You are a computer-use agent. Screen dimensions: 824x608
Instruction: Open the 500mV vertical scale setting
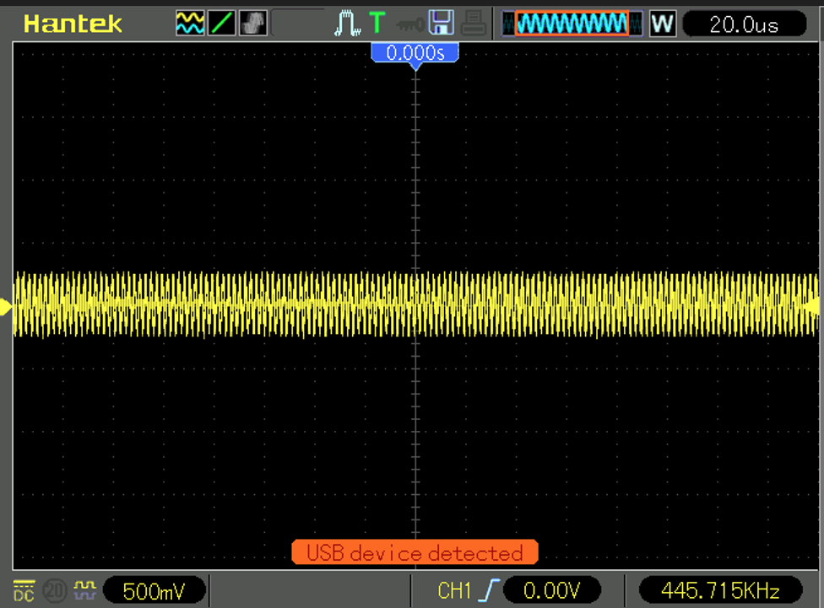tap(154, 591)
